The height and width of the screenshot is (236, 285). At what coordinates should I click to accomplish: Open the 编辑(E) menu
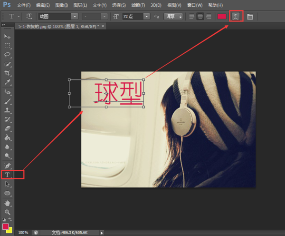tap(43, 5)
